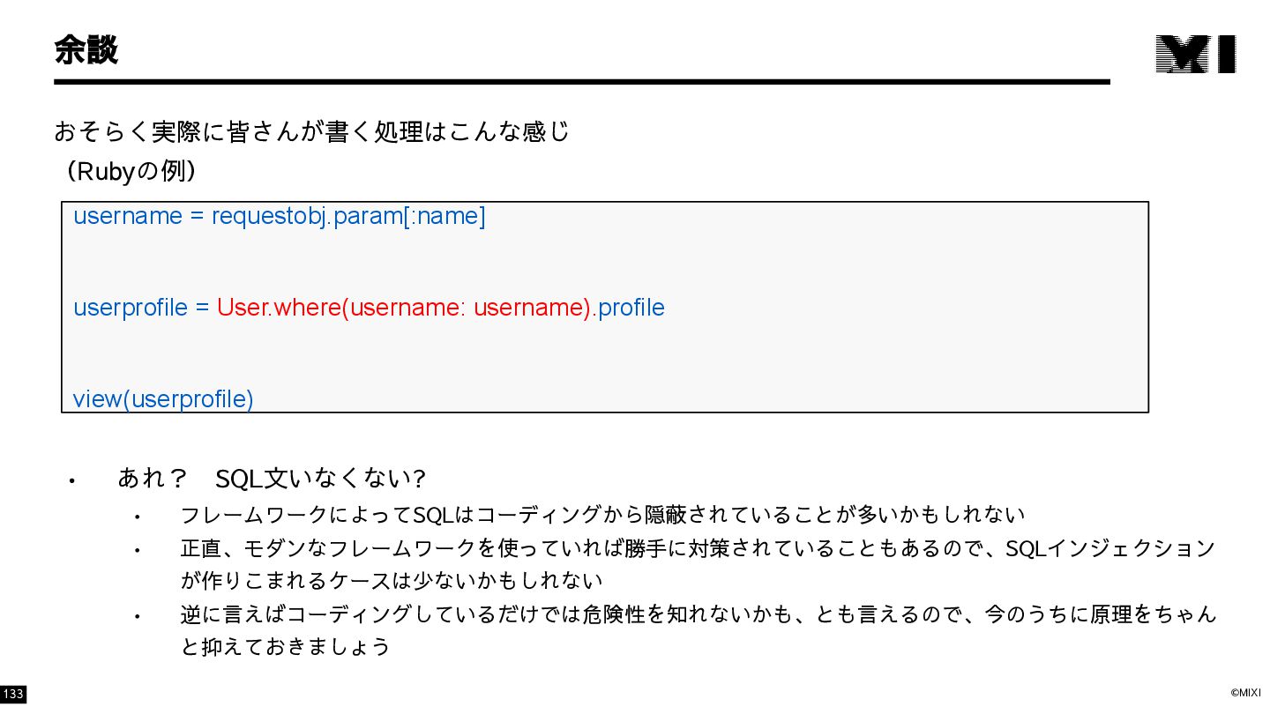Image resolution: width=1270 pixels, height=714 pixels.
Task: Click the sentence おそらく実際に皆さんが書く処理はこんな感じ
Action: pos(312,131)
